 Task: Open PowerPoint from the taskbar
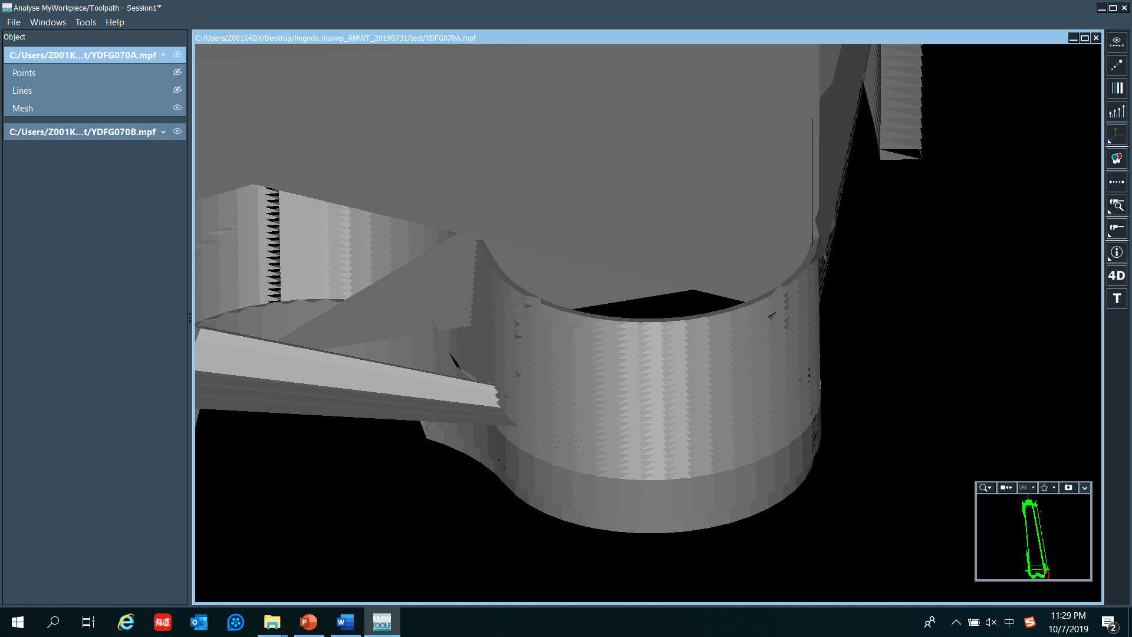[308, 622]
